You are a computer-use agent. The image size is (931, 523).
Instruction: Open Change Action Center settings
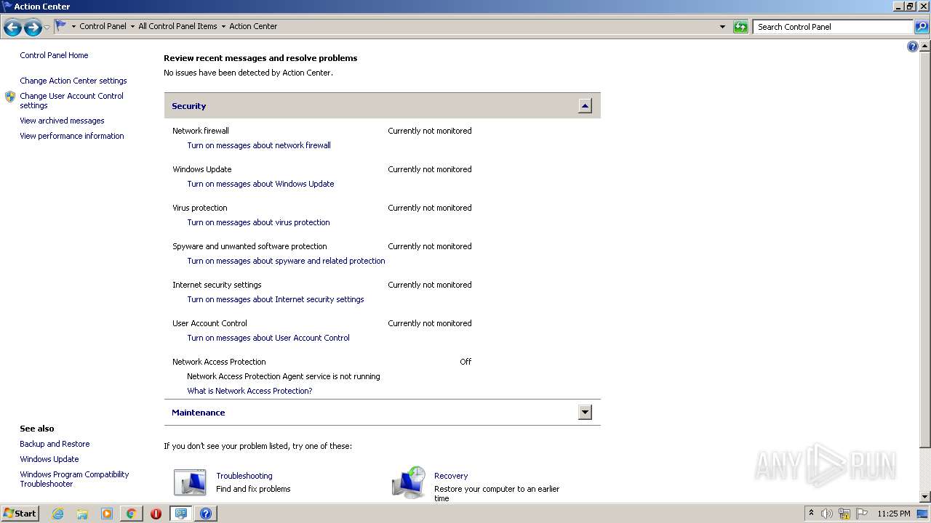(73, 81)
